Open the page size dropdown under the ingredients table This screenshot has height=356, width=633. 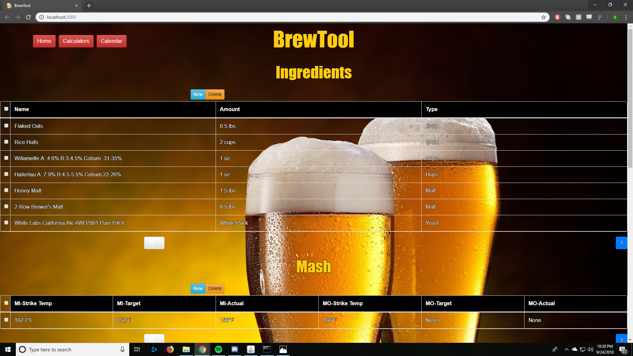click(154, 243)
